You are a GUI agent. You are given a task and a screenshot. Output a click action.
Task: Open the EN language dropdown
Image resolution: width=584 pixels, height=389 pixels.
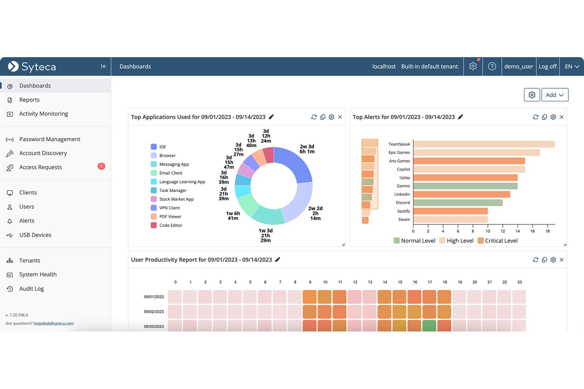(572, 66)
